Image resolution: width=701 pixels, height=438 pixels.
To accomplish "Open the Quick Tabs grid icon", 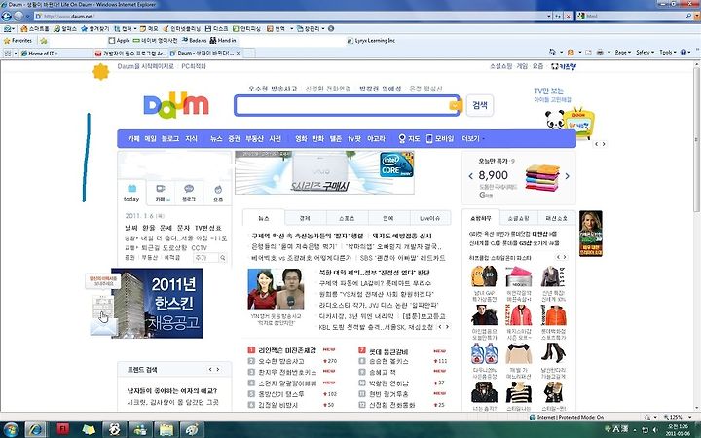I will pyautogui.click(x=7, y=54).
